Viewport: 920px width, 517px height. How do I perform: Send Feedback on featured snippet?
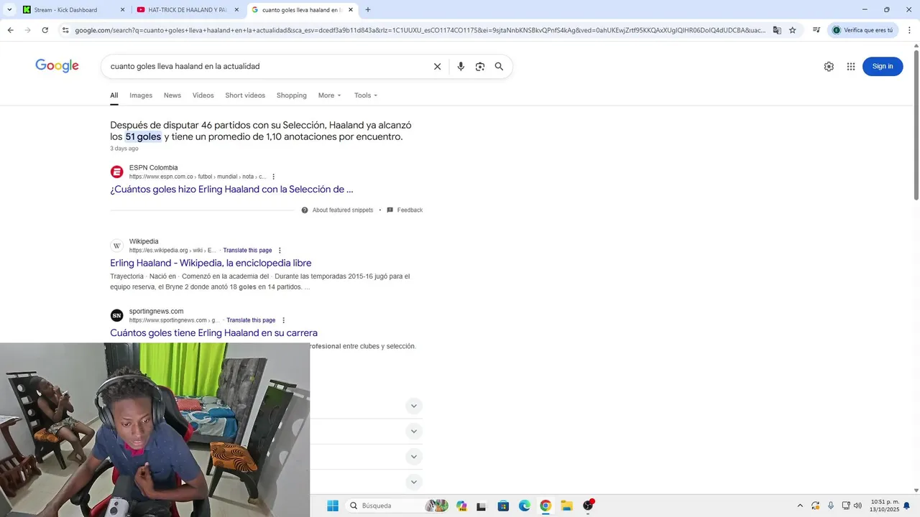[x=405, y=210]
